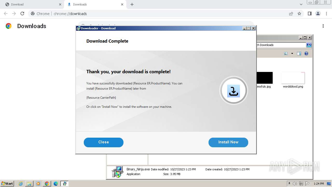Maximize the Downloader dialog
332x187 pixels.
pos(249,28)
